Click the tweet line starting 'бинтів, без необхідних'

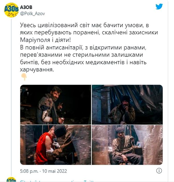83,62
